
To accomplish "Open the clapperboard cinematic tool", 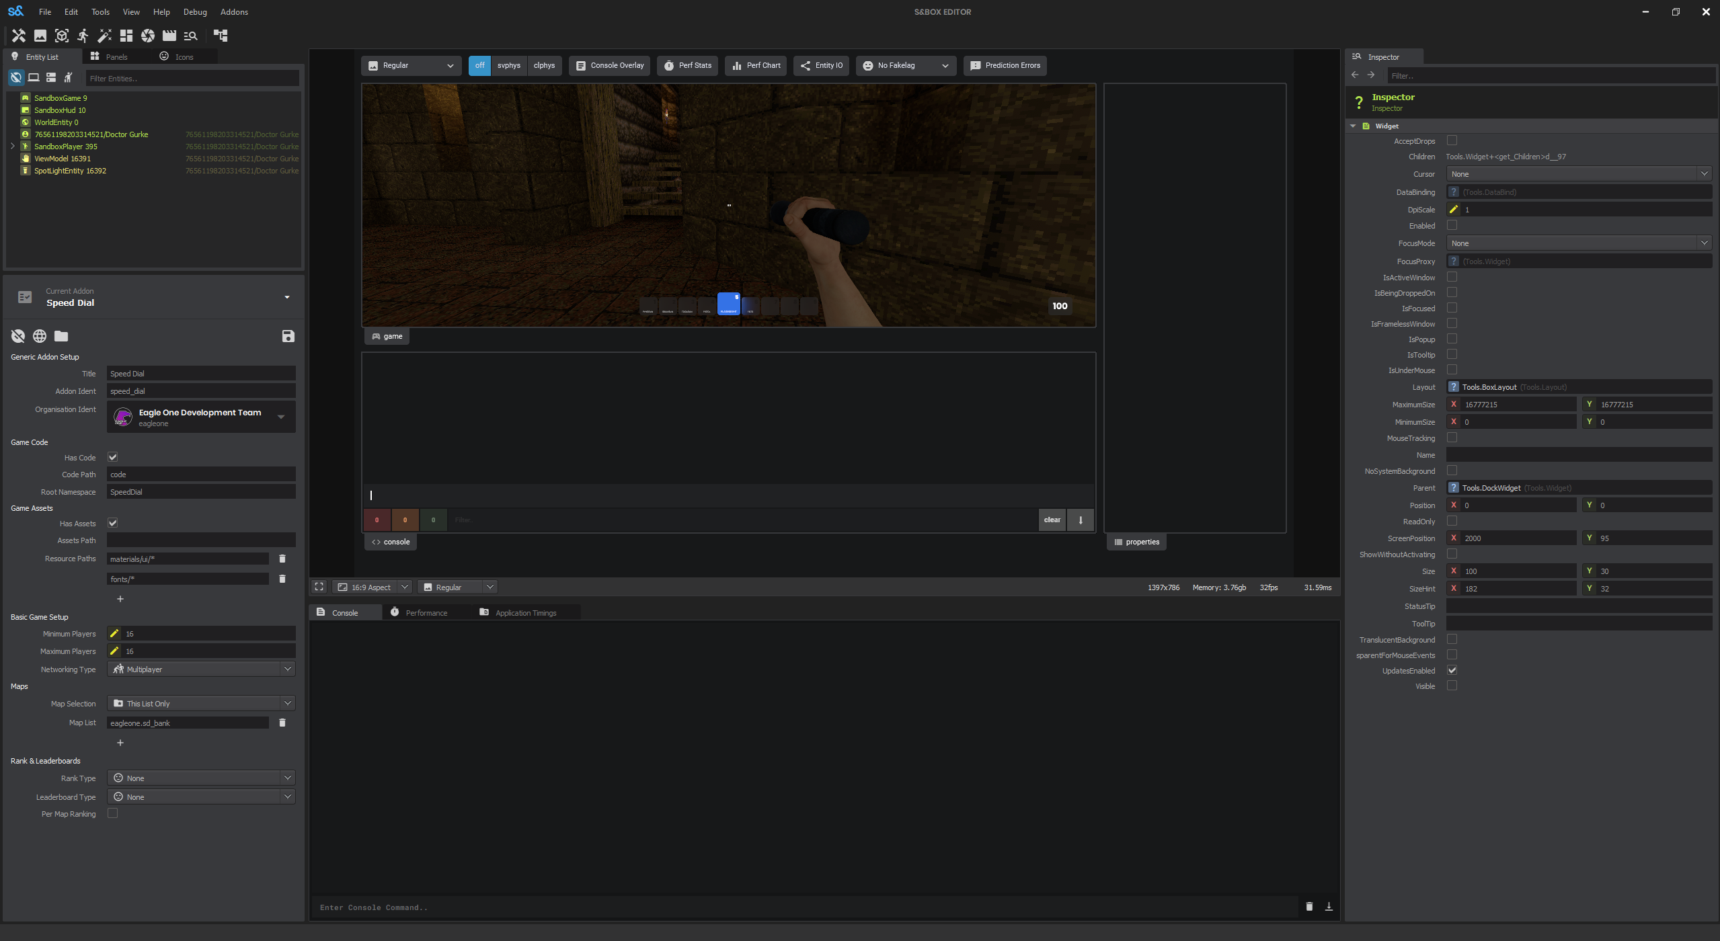I will tap(169, 36).
